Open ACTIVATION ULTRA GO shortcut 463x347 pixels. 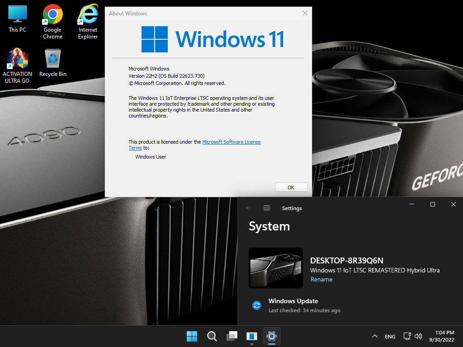[x=18, y=66]
